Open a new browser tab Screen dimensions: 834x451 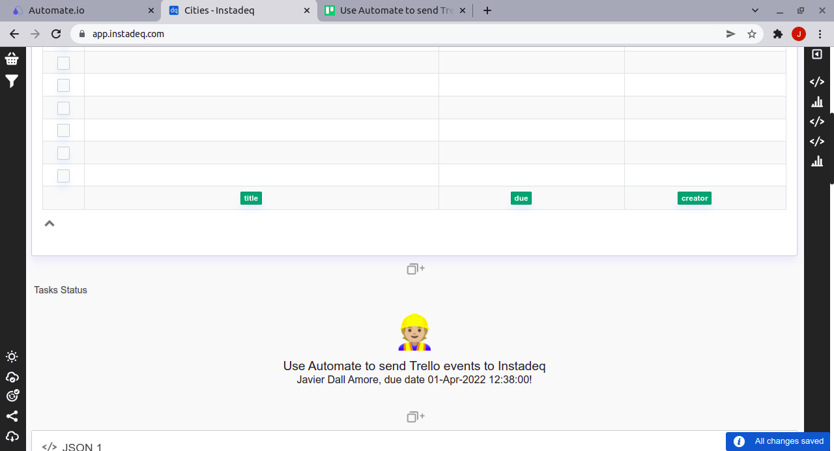click(x=487, y=10)
